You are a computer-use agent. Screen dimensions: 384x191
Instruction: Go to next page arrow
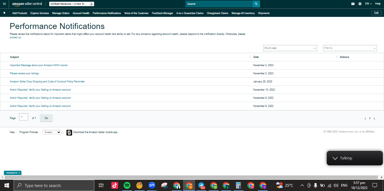[374, 119]
